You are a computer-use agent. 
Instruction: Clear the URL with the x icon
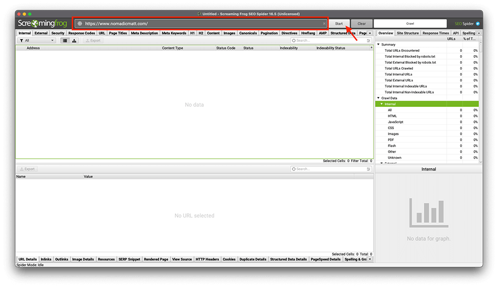click(324, 23)
